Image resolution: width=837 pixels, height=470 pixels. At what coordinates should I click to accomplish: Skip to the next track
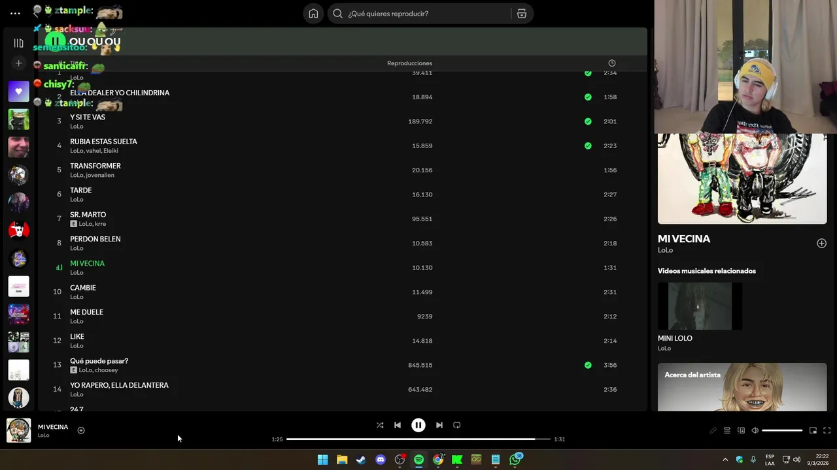point(439,425)
